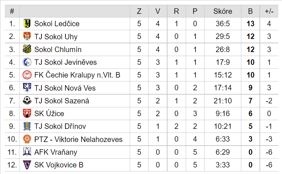The image size is (282, 174).
Task: Click the SK Úžice red crest
Action: [27, 114]
